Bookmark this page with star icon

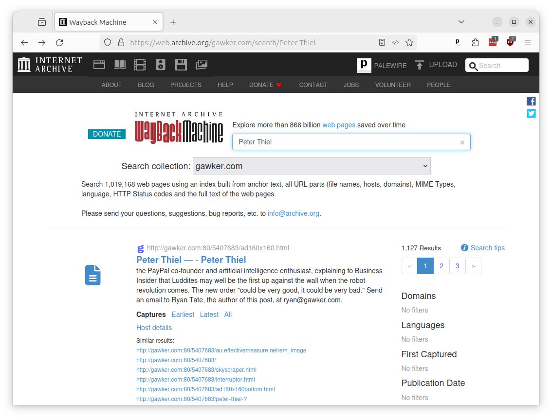409,43
